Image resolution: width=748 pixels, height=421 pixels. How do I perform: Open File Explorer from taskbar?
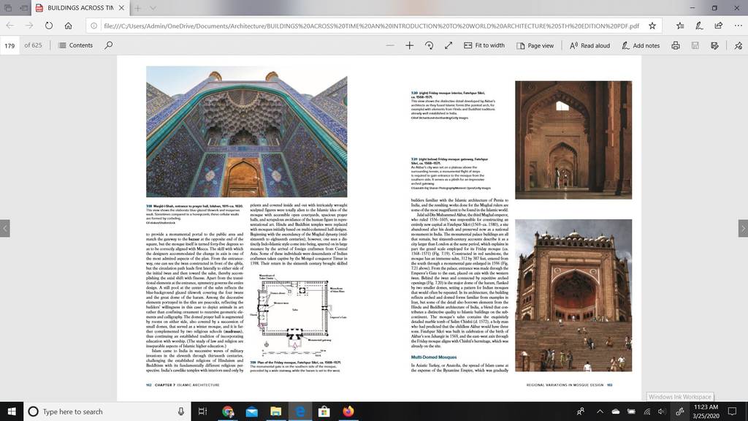coord(275,411)
